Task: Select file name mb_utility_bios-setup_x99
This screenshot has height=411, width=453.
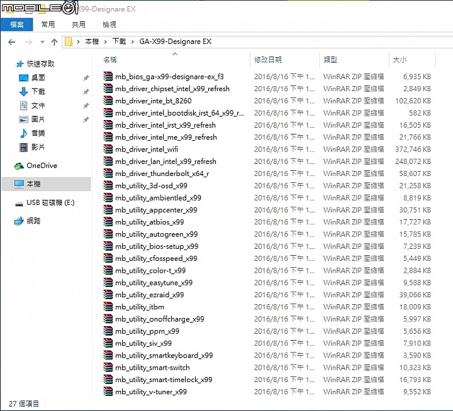Action: pyautogui.click(x=157, y=246)
